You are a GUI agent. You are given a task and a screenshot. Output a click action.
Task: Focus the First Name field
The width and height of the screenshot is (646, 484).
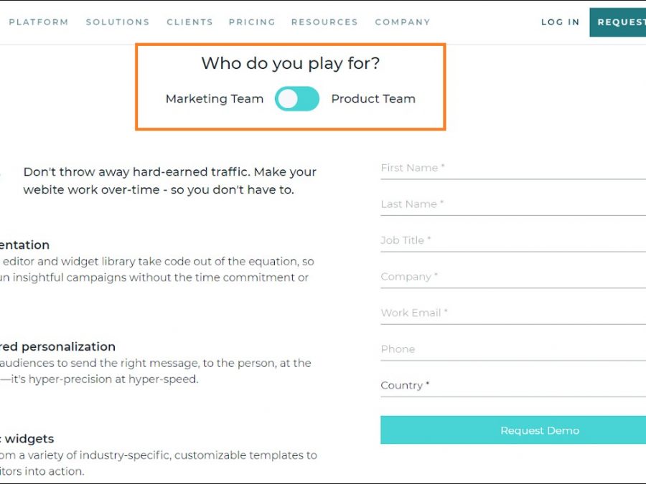(512, 168)
